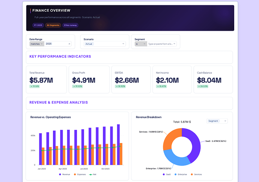Click the 57mo runway pill tag
The image size is (259, 182).
click(70, 25)
